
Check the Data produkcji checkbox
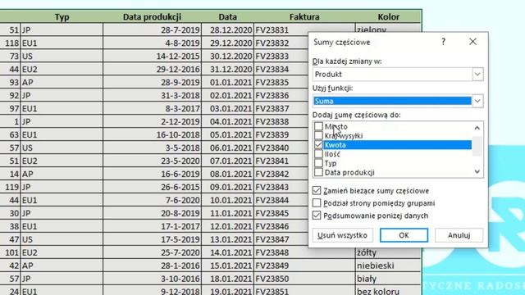click(318, 172)
